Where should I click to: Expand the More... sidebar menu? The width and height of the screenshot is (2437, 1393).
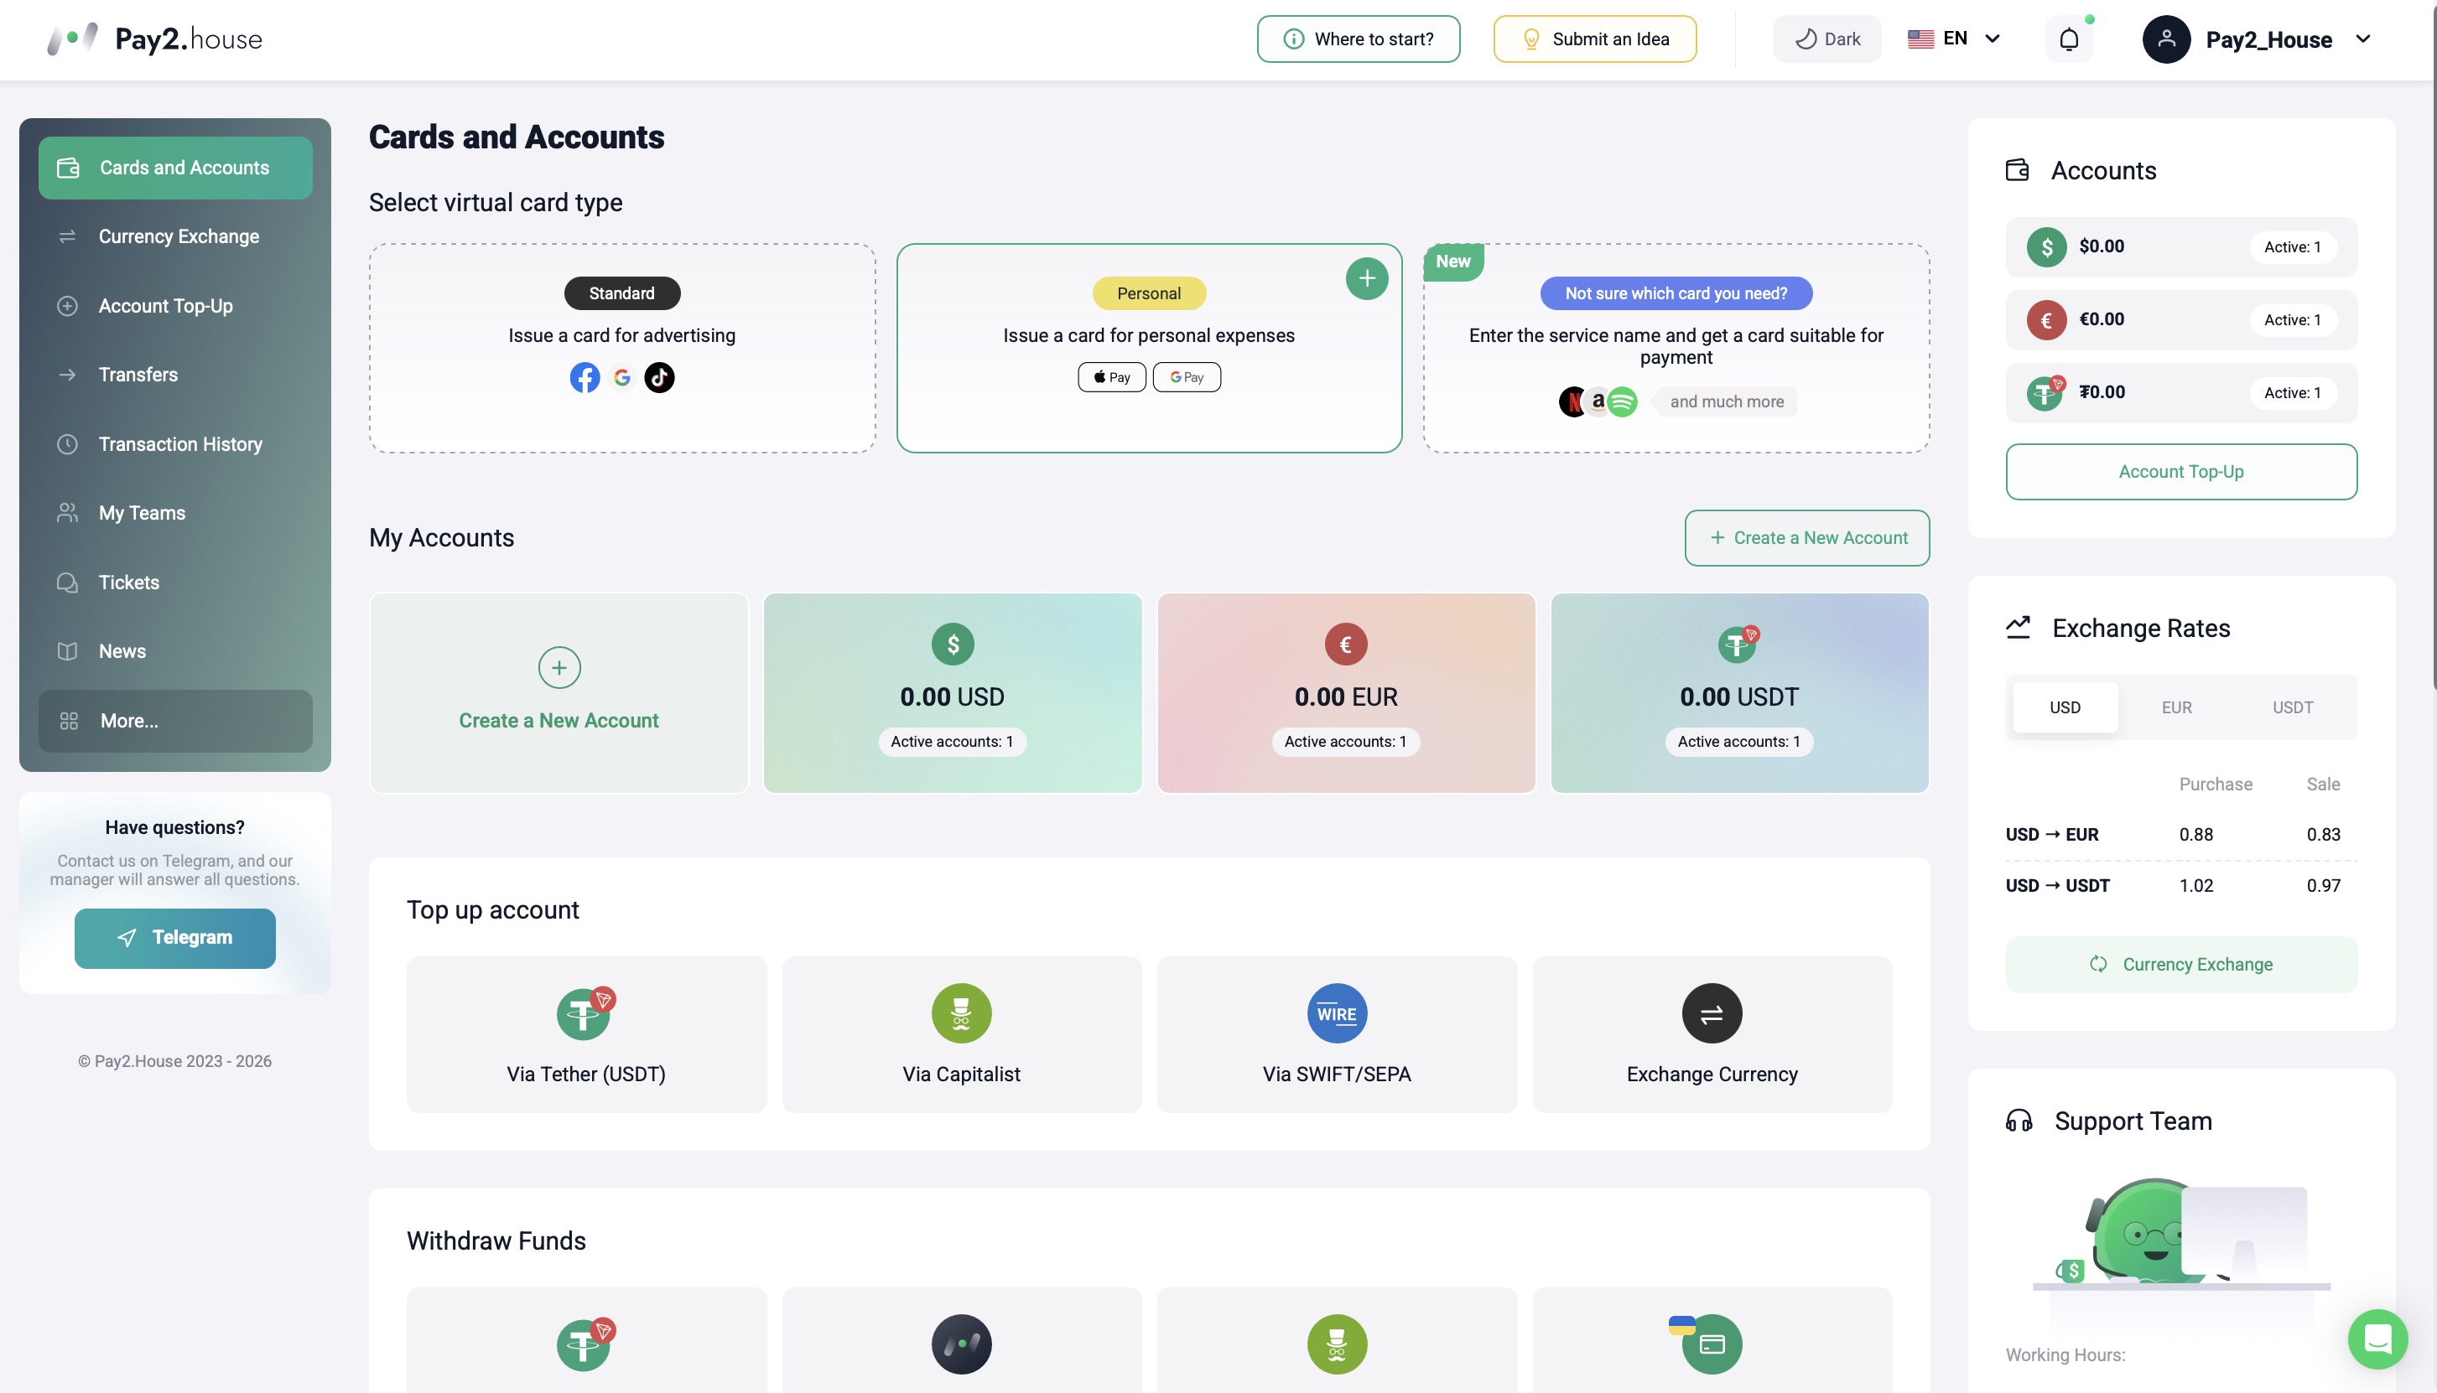tap(175, 722)
